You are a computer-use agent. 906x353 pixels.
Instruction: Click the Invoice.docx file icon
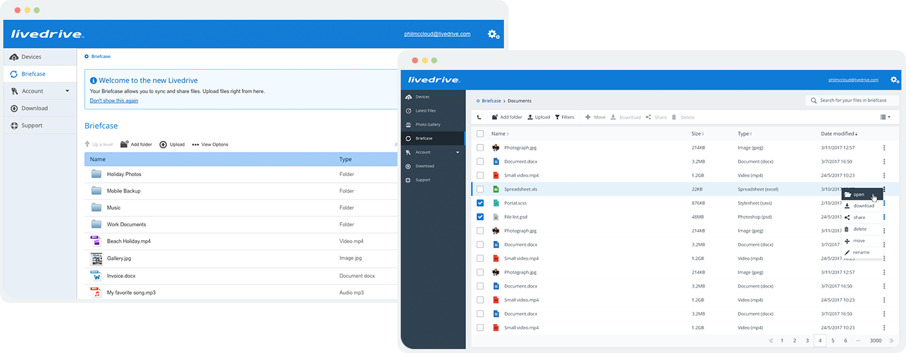95,275
